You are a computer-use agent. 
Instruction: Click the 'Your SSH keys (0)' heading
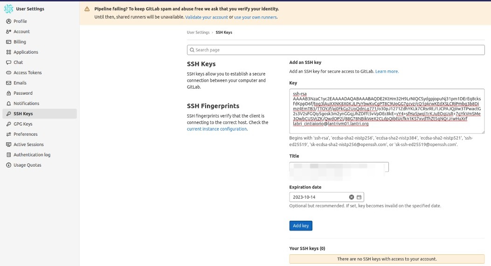tap(307, 248)
